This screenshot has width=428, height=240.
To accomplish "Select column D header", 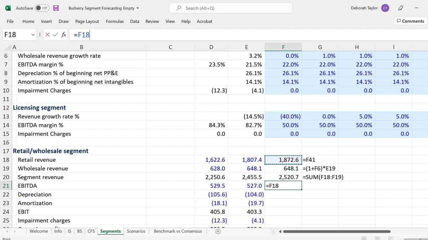I will click(211, 47).
